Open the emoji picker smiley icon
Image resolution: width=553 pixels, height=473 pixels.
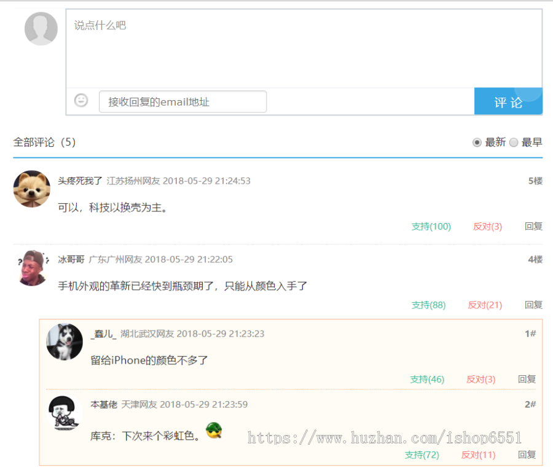(x=80, y=100)
